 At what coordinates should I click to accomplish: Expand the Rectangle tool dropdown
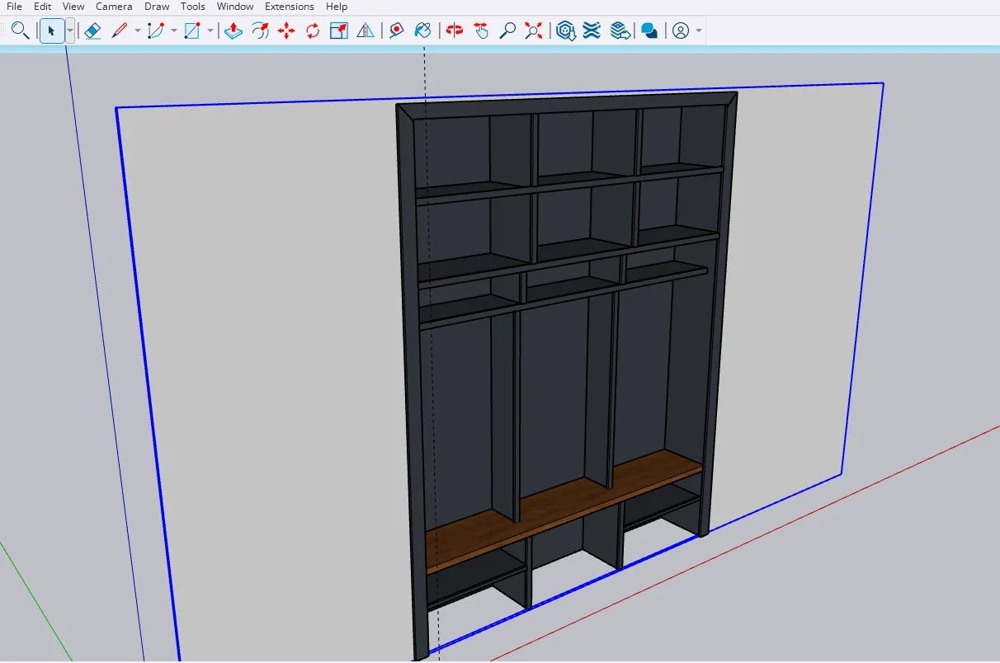coord(210,31)
